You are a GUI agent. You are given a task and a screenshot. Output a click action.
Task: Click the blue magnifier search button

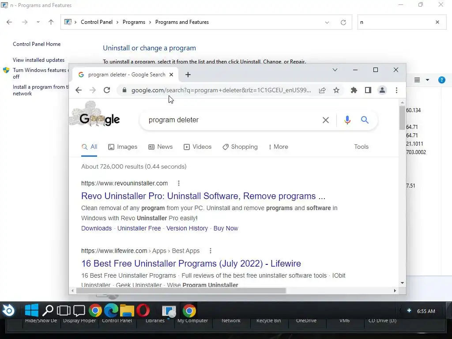point(365,120)
